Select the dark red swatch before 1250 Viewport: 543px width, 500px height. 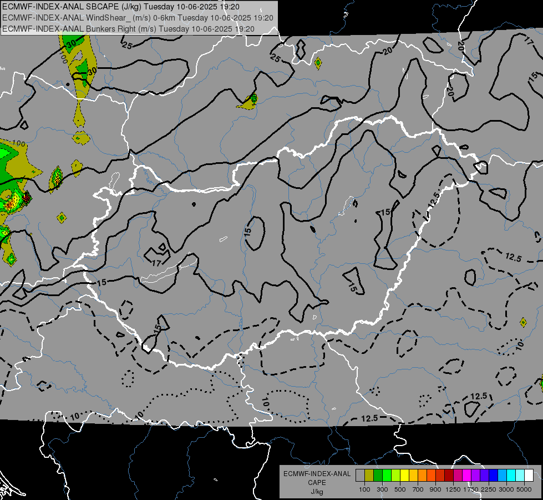tap(449, 476)
